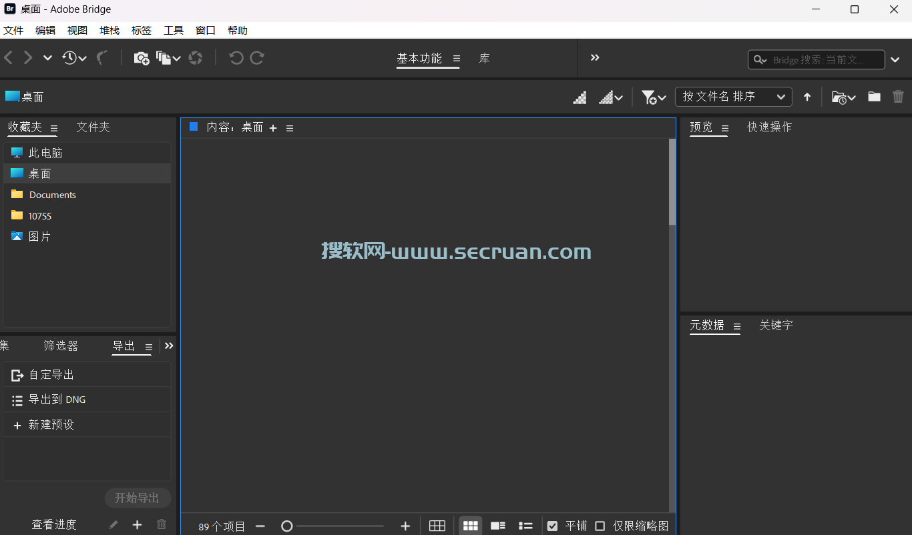Image resolution: width=912 pixels, height=535 pixels.
Task: Select the 导出 panel tab
Action: [124, 346]
